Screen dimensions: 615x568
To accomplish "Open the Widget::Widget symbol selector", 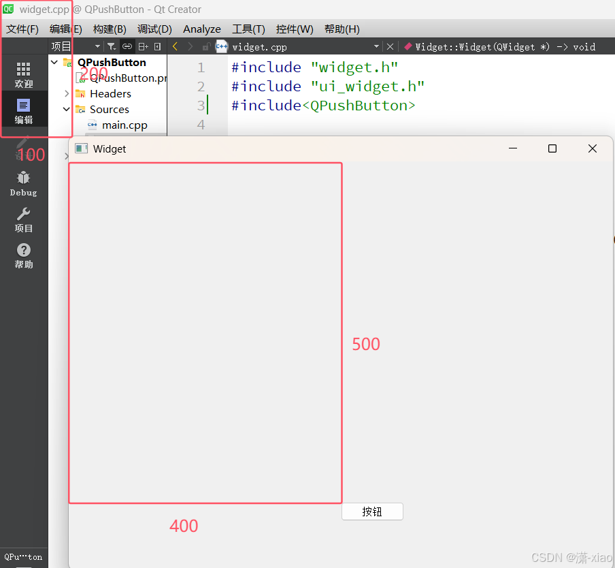I will click(505, 47).
